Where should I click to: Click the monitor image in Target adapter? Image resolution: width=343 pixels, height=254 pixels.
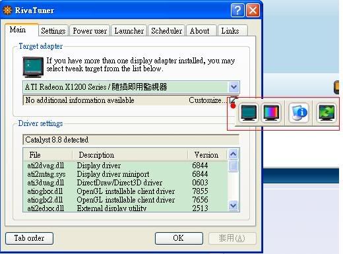pos(33,67)
